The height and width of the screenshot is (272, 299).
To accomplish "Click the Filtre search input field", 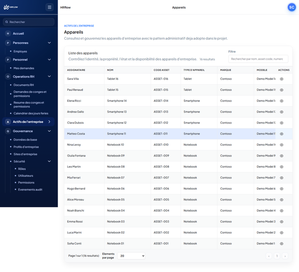I will pos(258,59).
